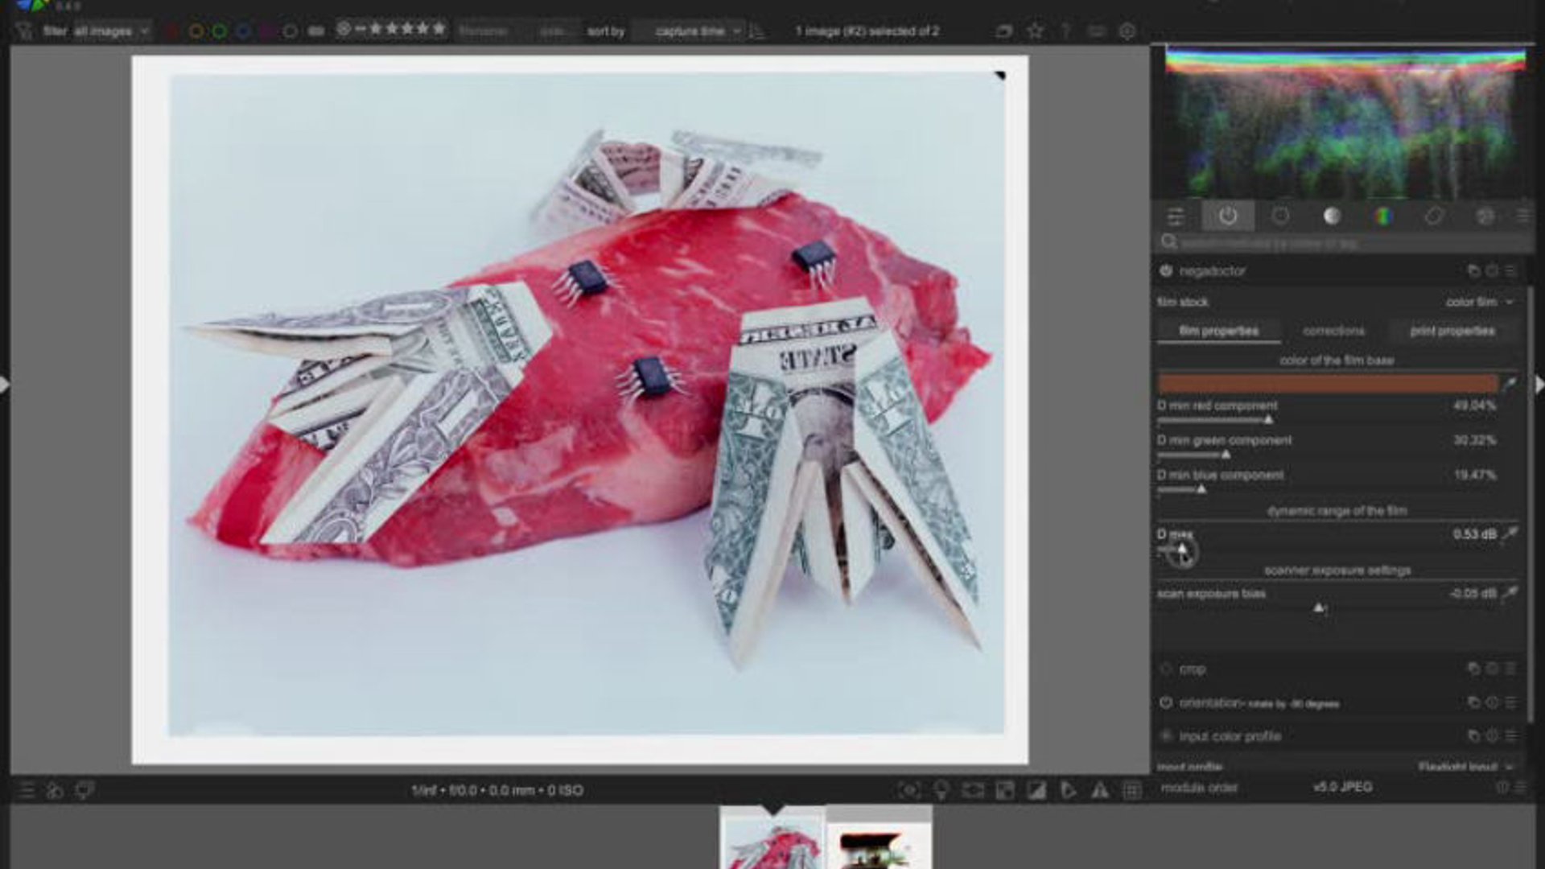Toggle the ISO 12646 bulb icon

click(x=941, y=790)
